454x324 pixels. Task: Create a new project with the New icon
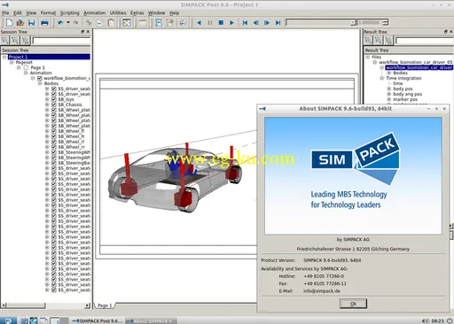9,22
